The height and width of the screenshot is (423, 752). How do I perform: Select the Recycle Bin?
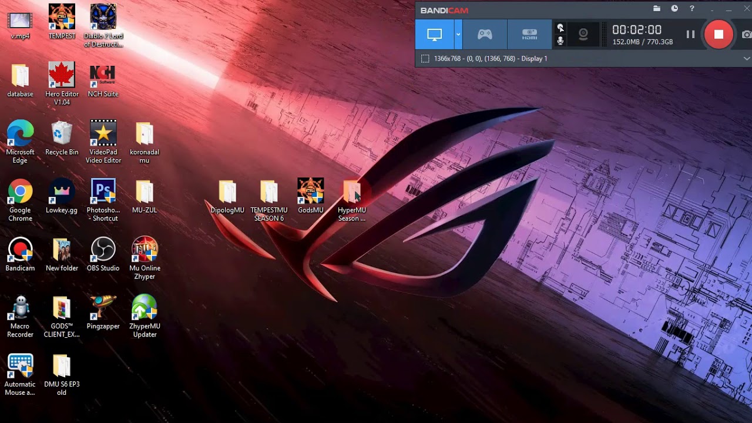(x=62, y=139)
